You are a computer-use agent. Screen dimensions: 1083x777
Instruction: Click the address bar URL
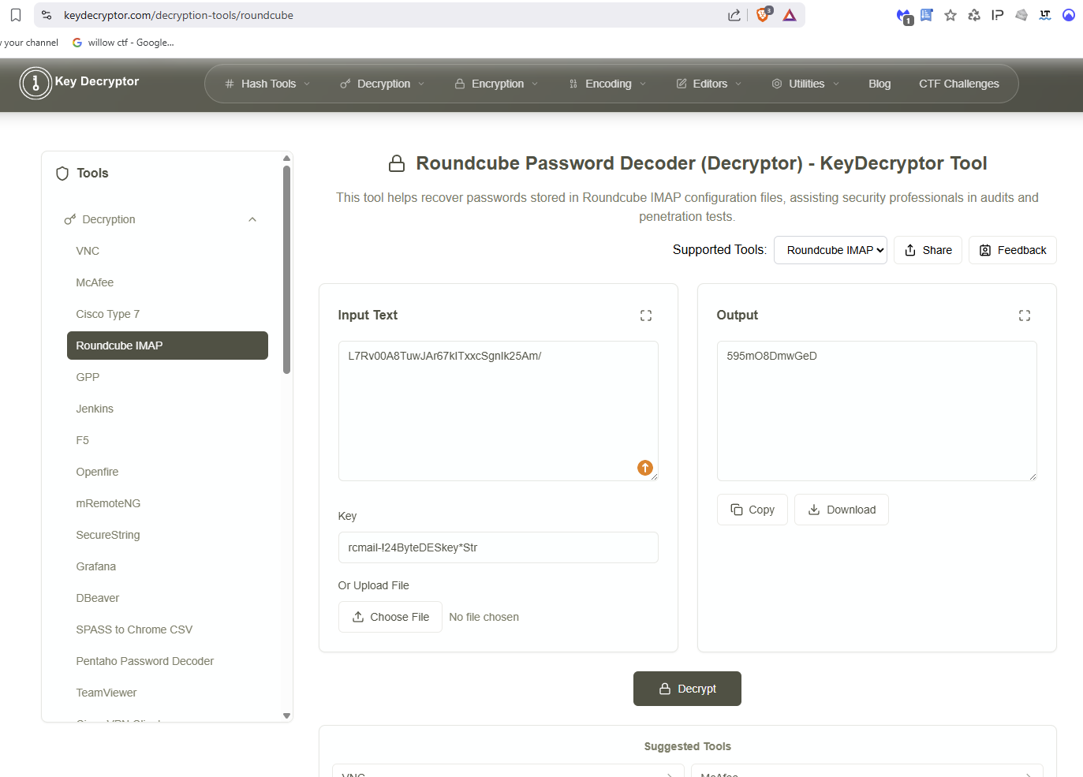(x=178, y=15)
